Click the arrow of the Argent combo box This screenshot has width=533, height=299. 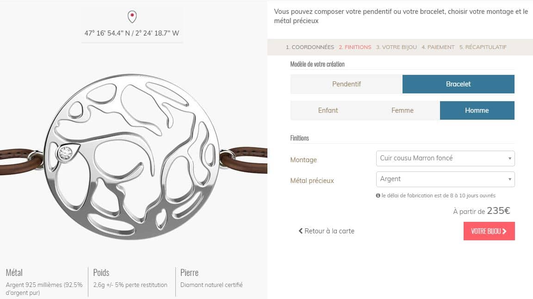510,179
